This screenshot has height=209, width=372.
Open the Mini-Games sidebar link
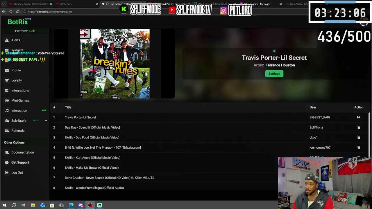[x=20, y=100]
